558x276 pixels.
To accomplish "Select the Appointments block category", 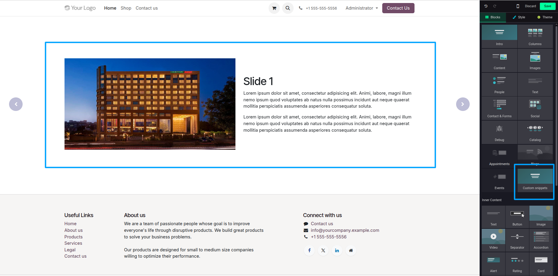I will coord(500,156).
